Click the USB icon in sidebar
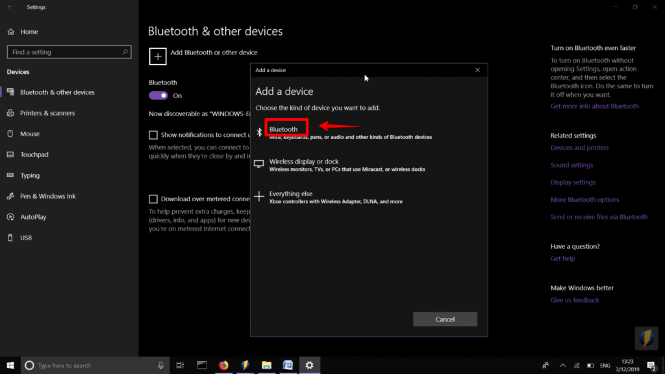The width and height of the screenshot is (665, 374). pos(10,238)
